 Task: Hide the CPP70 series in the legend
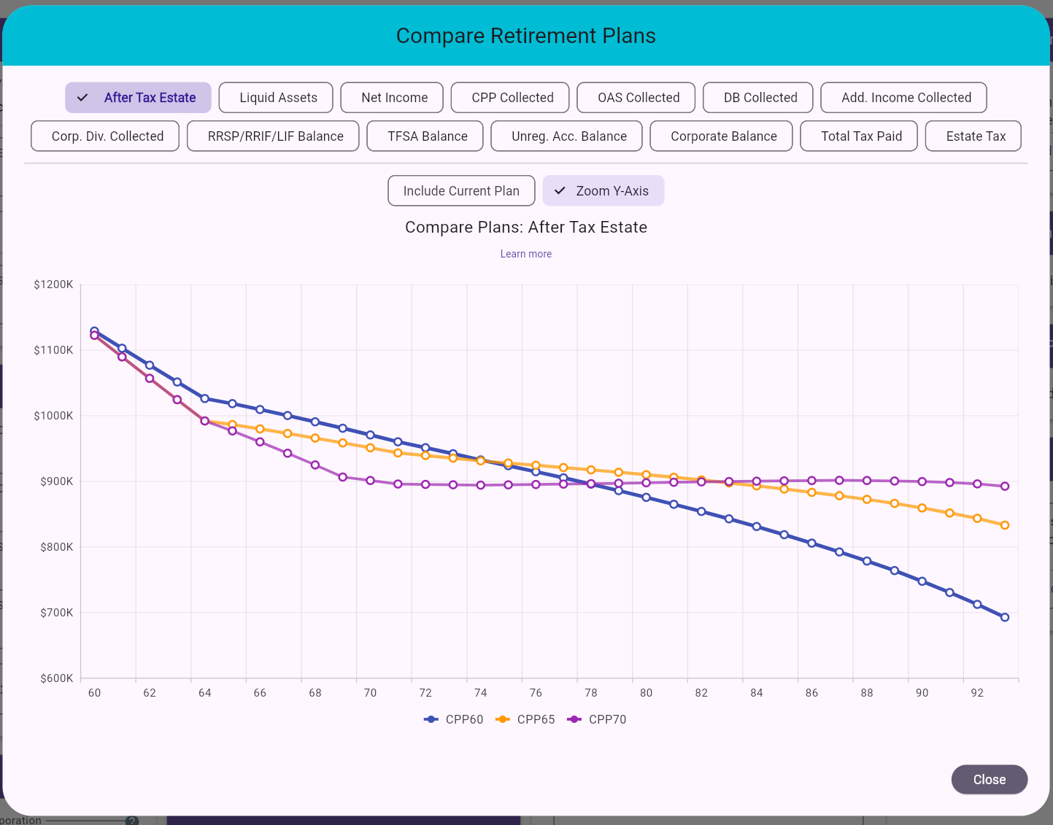coord(596,719)
